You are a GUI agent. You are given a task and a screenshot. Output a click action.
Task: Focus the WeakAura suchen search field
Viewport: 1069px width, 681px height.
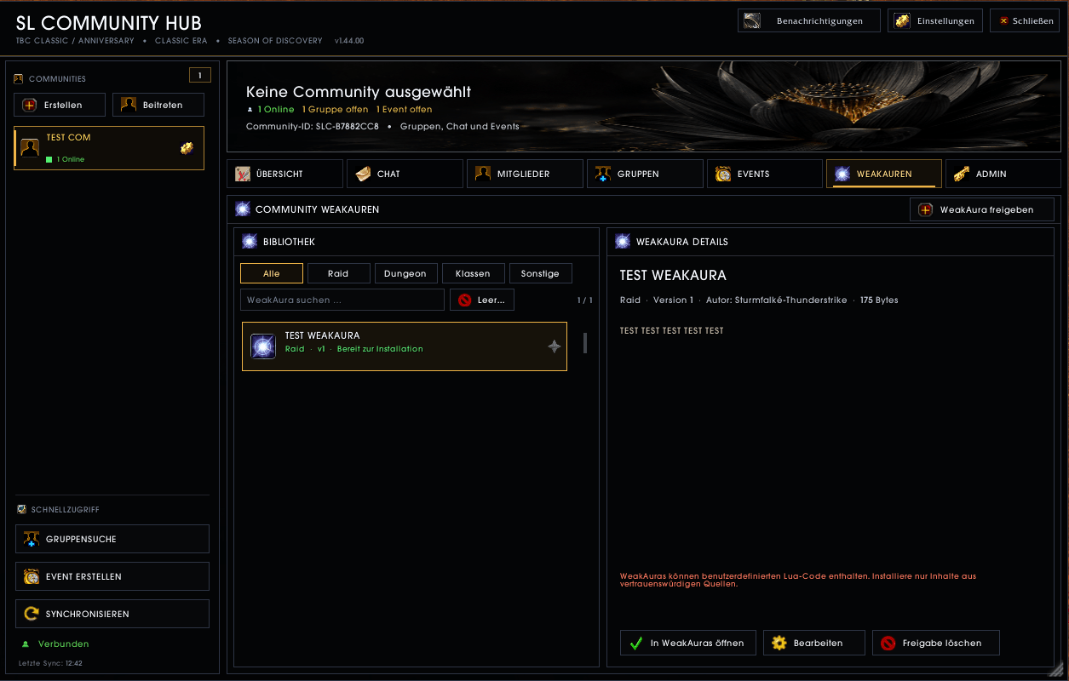point(342,300)
